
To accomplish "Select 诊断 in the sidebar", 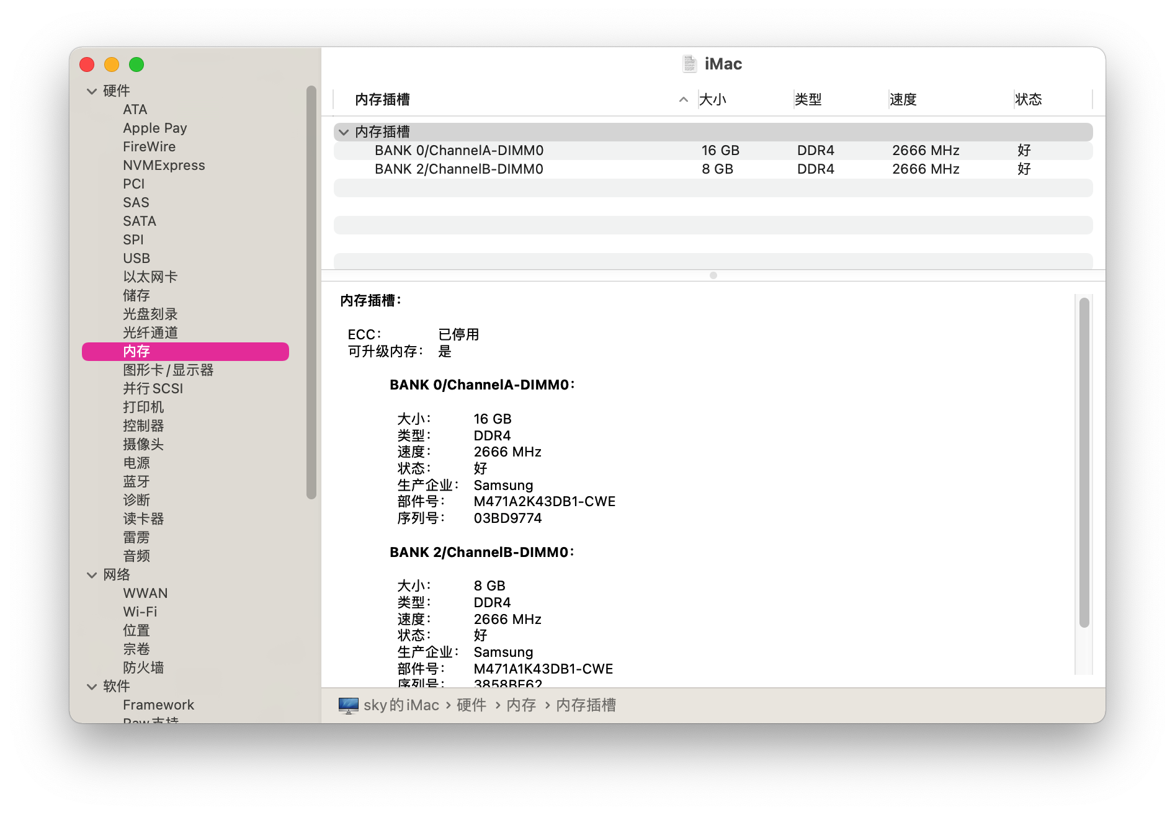I will tap(136, 501).
